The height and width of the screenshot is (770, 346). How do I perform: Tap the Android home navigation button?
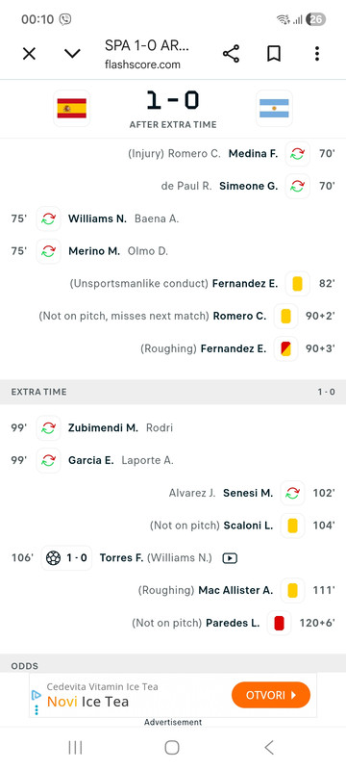(172, 748)
